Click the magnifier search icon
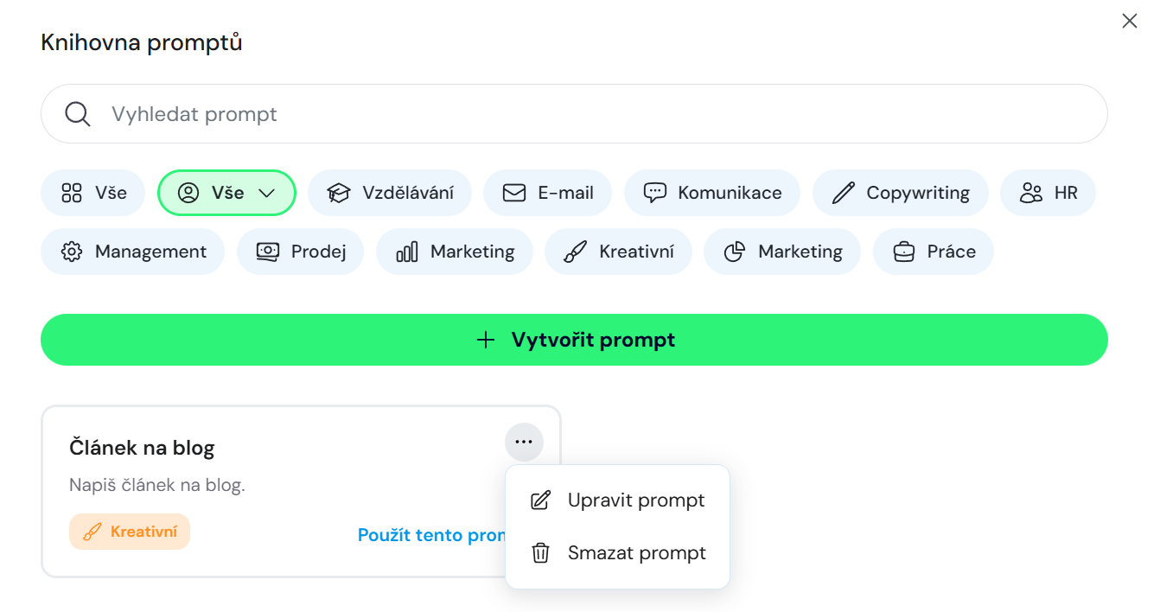Image resolution: width=1160 pixels, height=612 pixels. pyautogui.click(x=78, y=114)
